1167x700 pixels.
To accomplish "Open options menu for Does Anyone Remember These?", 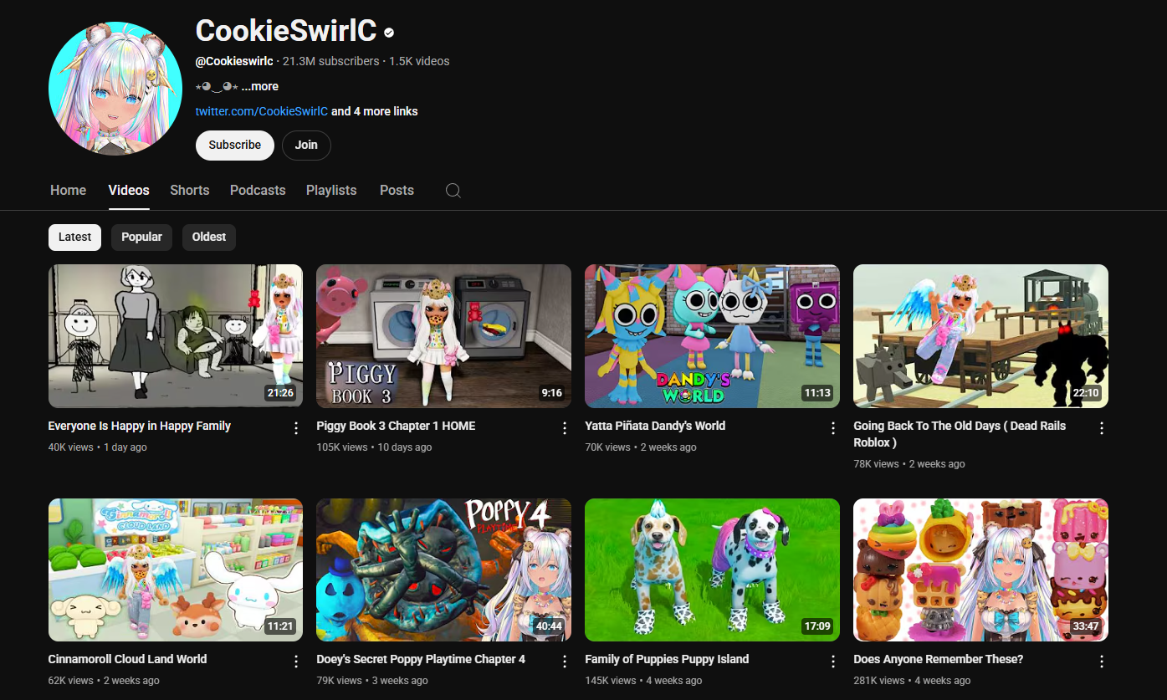I will tap(1102, 662).
